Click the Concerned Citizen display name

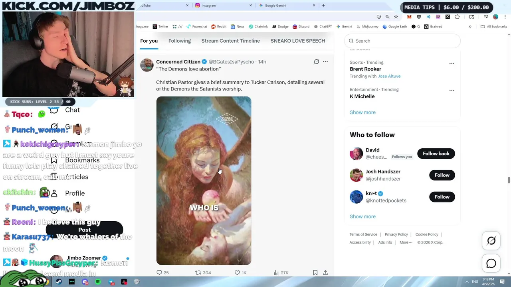[178, 62]
